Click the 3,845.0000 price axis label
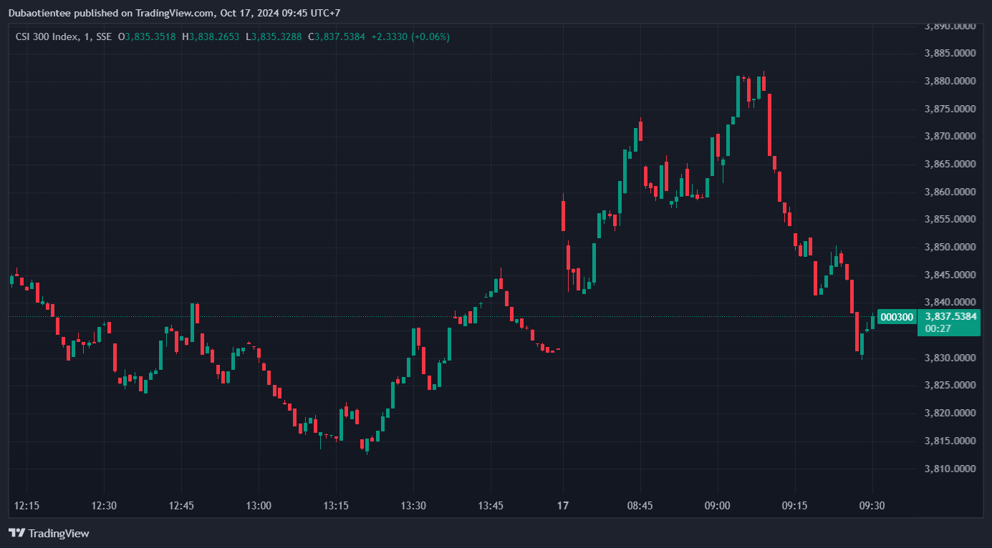This screenshot has height=548, width=992. coord(950,275)
